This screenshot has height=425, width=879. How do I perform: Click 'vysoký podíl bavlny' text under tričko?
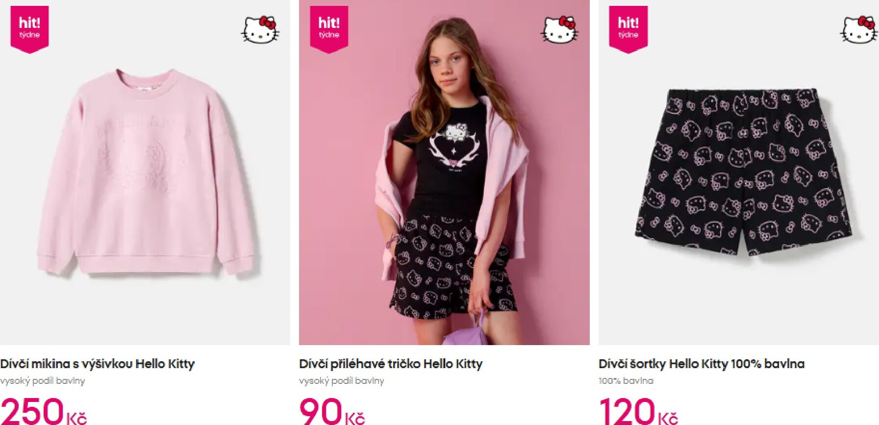pyautogui.click(x=342, y=381)
